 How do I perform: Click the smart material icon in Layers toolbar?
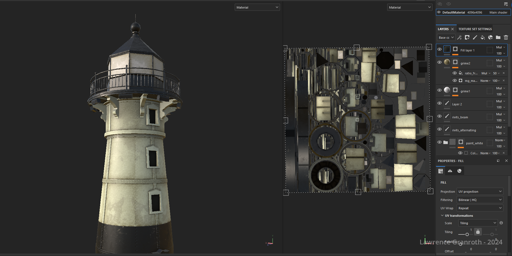tap(490, 38)
